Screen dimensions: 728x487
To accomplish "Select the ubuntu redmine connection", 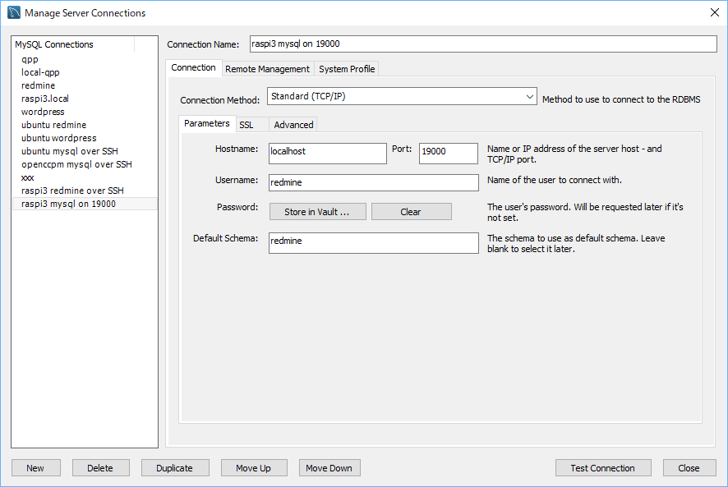I will 53,125.
